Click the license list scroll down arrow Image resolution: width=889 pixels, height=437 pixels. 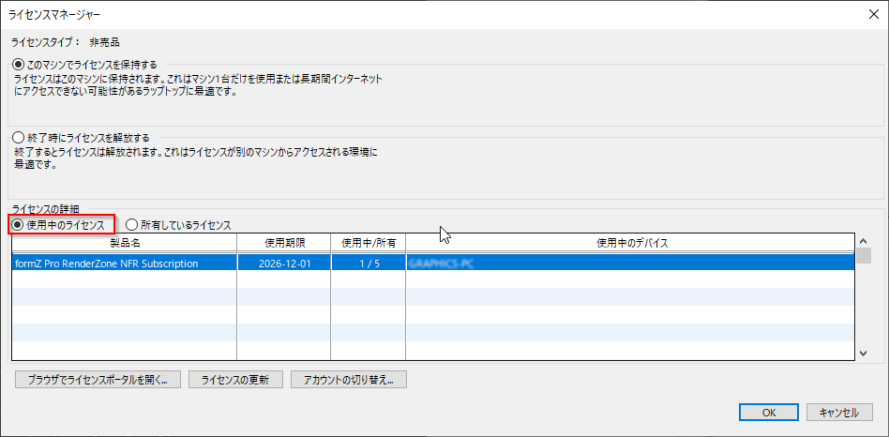click(864, 353)
